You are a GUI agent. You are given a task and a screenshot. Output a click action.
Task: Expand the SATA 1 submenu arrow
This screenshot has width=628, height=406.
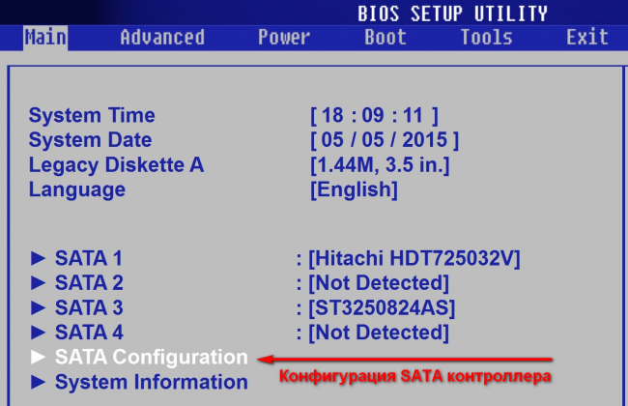[39, 258]
